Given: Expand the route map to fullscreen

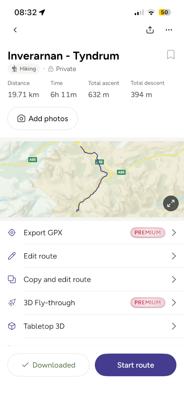Looking at the screenshot, I should click(x=171, y=203).
